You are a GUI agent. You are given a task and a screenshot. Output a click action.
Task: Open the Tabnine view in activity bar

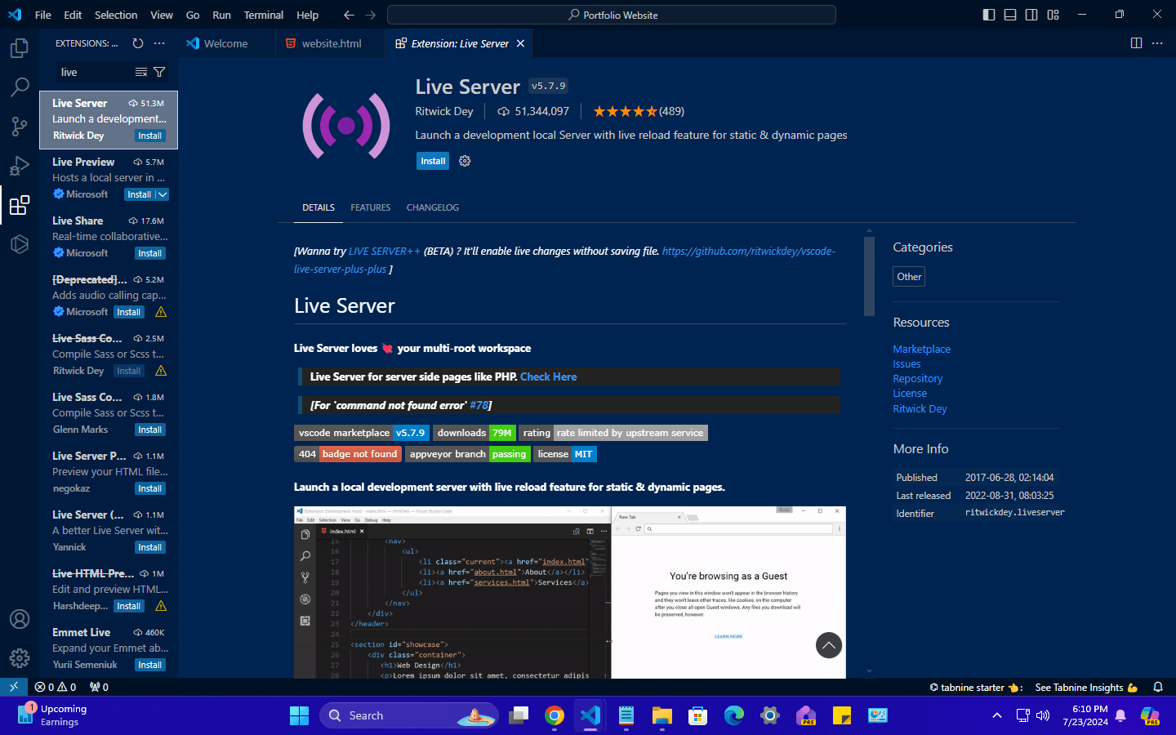20,244
